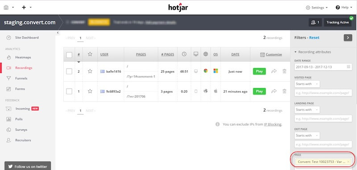Open Recruiters section
The height and width of the screenshot is (170, 357).
[x=23, y=140]
